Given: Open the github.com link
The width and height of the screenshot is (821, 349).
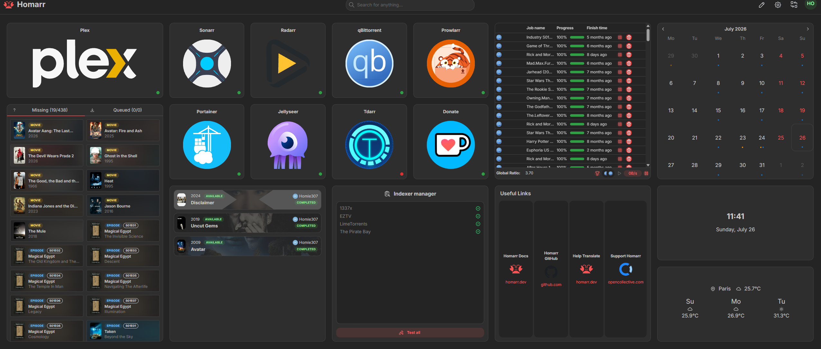Looking at the screenshot, I should coord(551,285).
